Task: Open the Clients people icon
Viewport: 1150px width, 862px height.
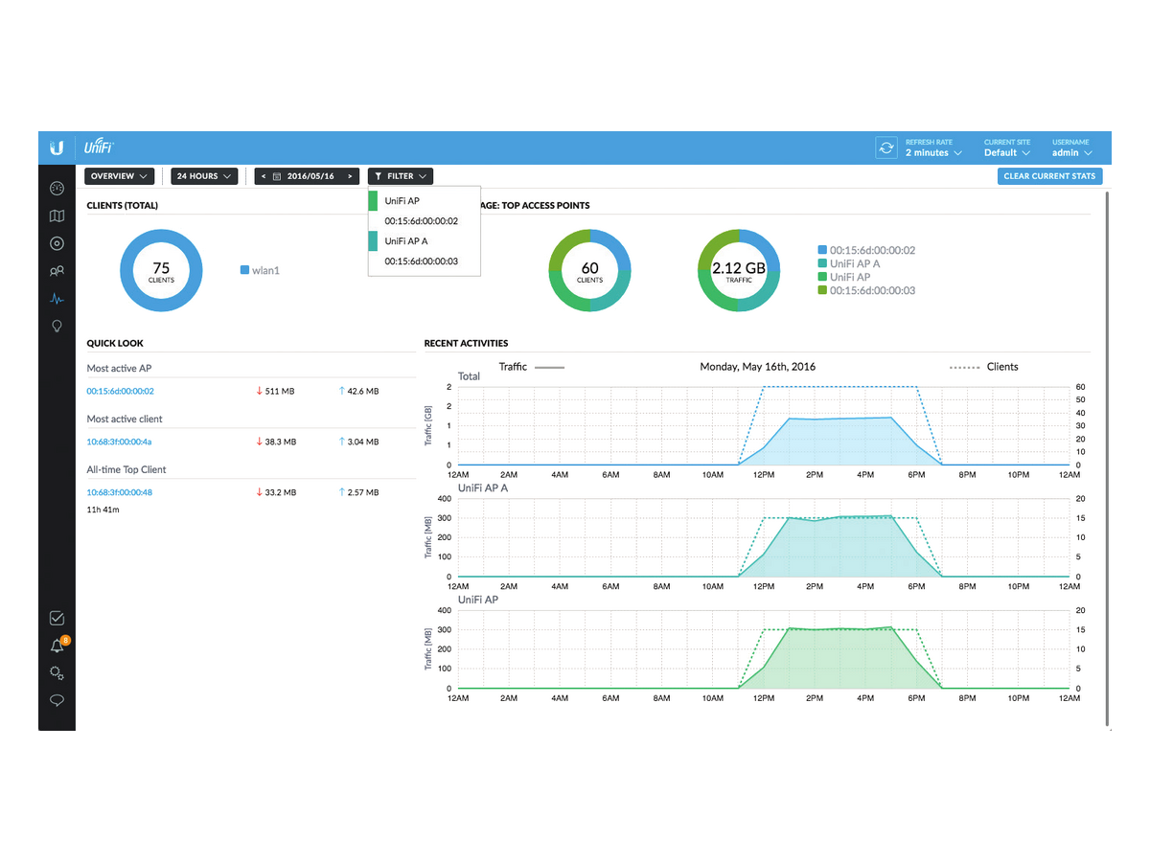Action: click(x=57, y=271)
